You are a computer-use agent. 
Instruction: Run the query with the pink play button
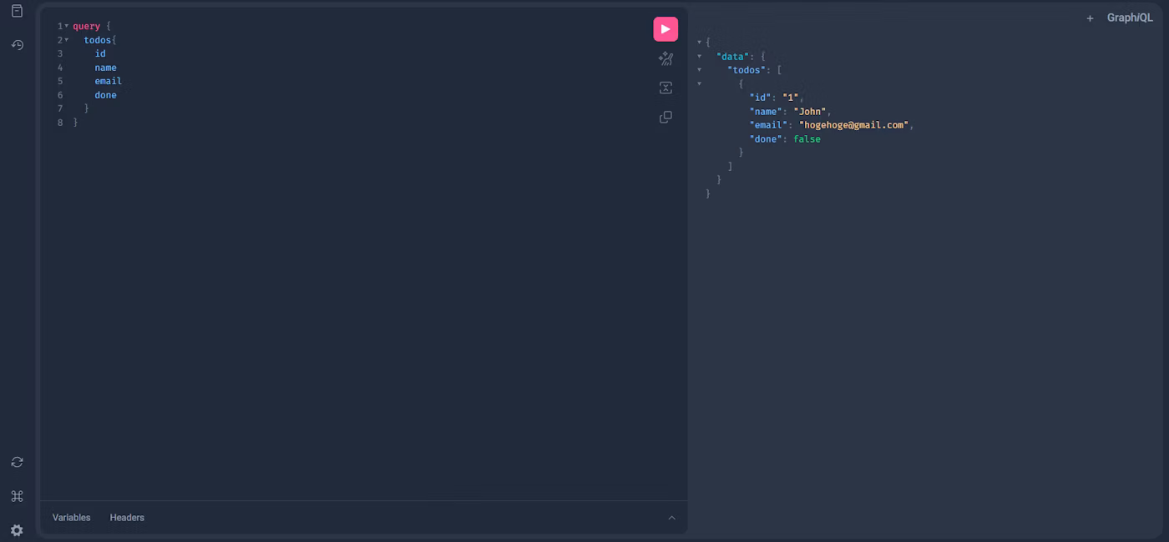point(665,29)
